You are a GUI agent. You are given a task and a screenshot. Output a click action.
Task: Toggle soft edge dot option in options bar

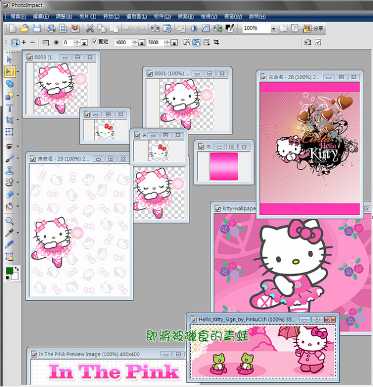point(57,42)
